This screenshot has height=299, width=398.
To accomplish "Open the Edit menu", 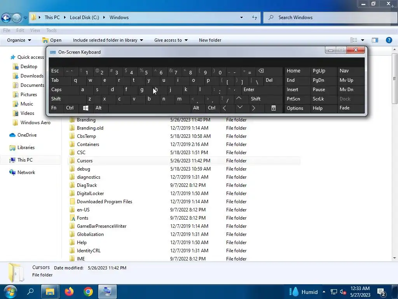I will (20, 30).
